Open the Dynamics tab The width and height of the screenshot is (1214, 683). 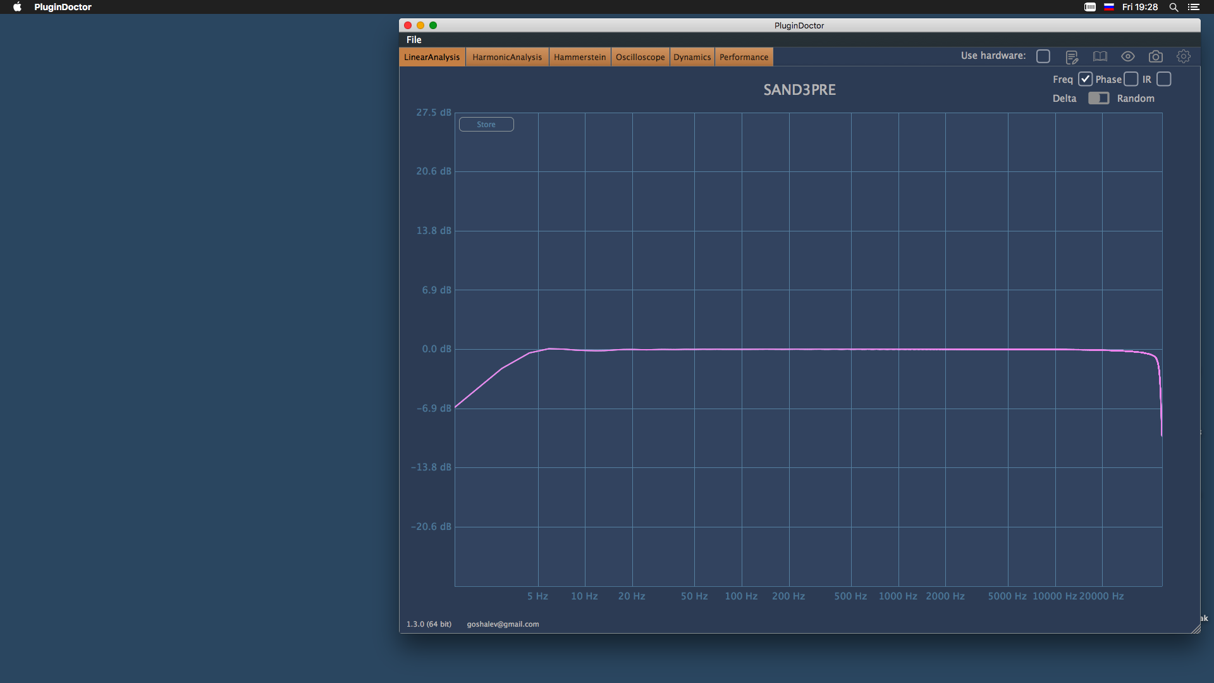pyautogui.click(x=692, y=57)
